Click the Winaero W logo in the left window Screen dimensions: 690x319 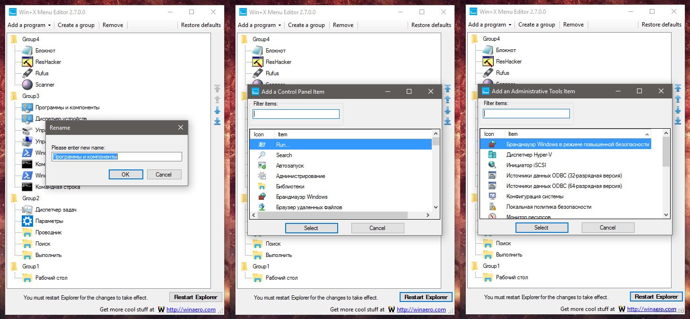(161, 310)
